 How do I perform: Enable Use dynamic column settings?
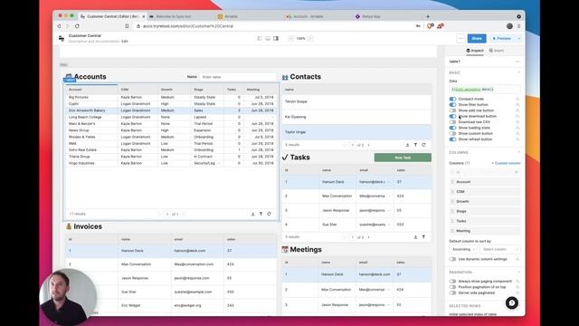click(452, 259)
